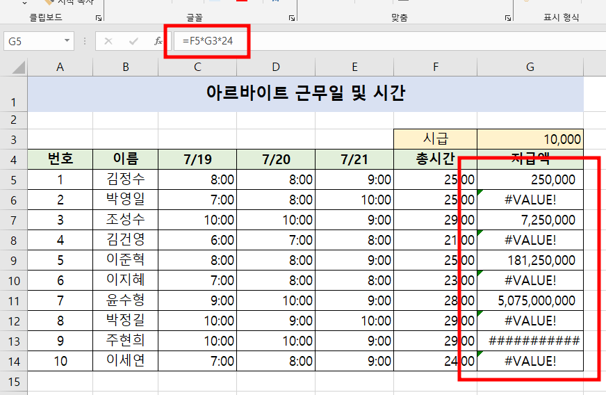Select row 2 header

pos(13,120)
